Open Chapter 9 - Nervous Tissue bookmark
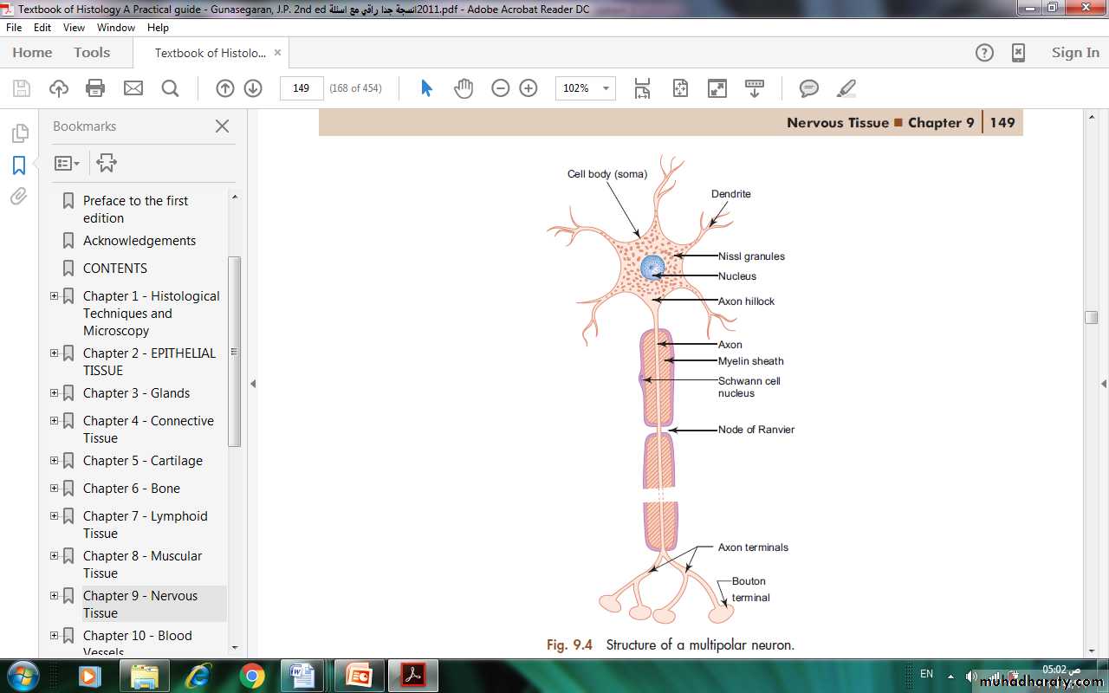Viewport: 1109px width, 693px height. [139, 604]
